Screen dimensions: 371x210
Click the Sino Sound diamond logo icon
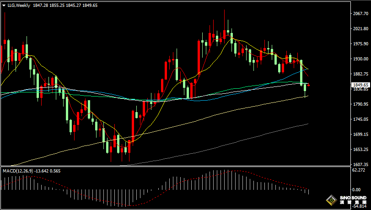330,200
